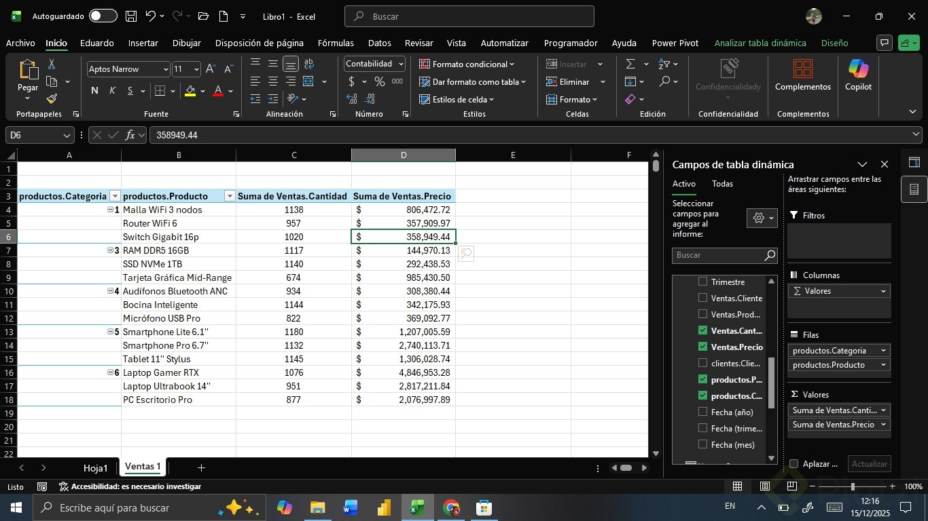Collapse category 3 group in pivot table
Image resolution: width=928 pixels, height=521 pixels.
pos(110,250)
